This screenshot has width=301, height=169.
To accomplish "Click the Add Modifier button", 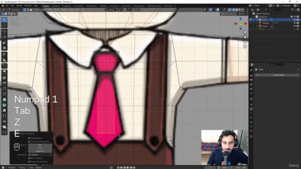I will point(277,75).
